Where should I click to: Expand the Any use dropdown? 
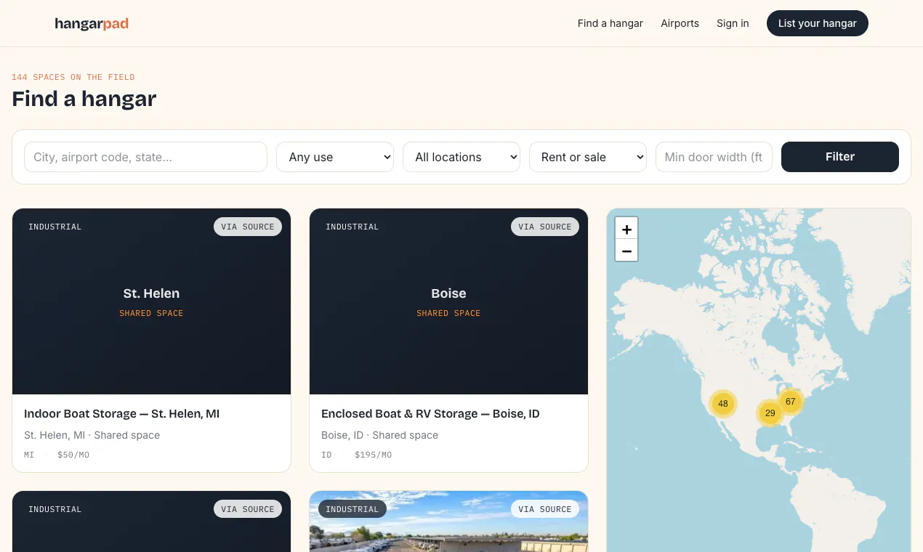click(335, 157)
